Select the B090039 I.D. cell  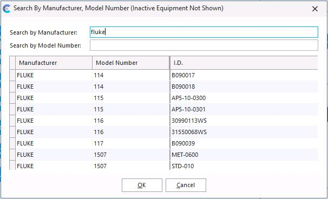pyautogui.click(x=244, y=143)
